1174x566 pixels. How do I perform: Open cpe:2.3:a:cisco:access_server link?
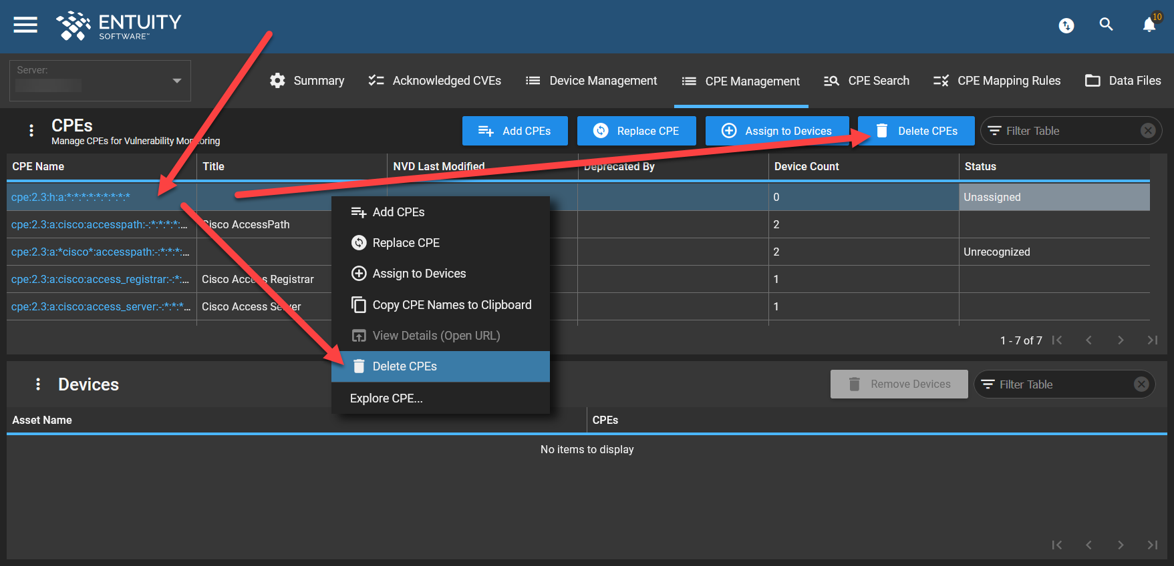(101, 306)
